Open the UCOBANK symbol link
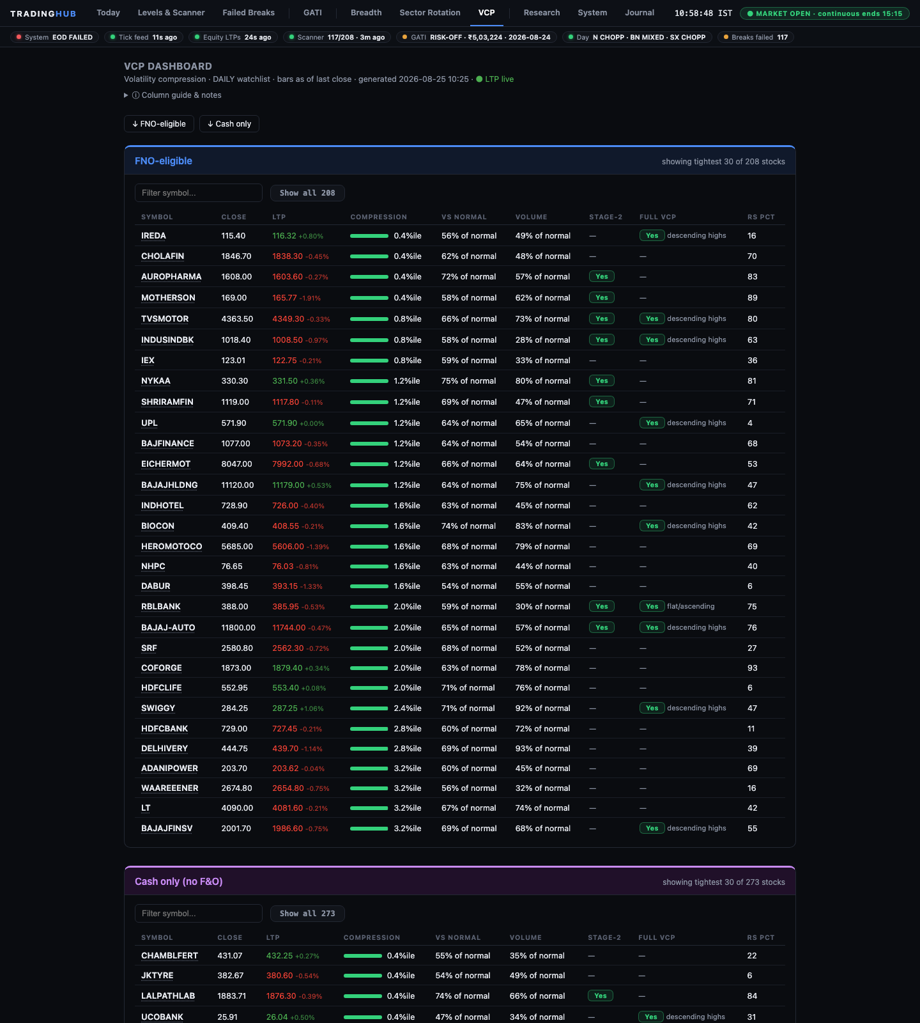This screenshot has height=1023, width=920. point(162,1017)
